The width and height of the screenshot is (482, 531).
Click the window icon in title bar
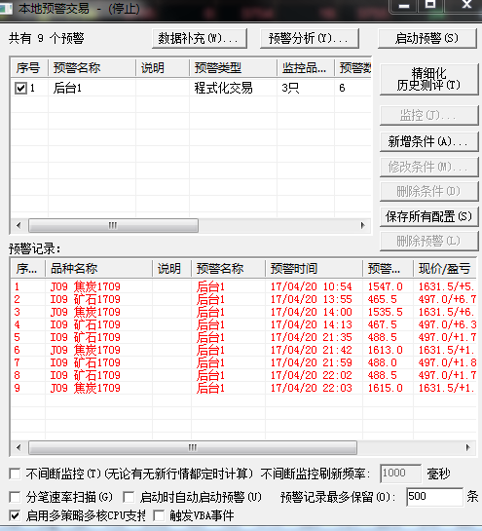point(6,8)
